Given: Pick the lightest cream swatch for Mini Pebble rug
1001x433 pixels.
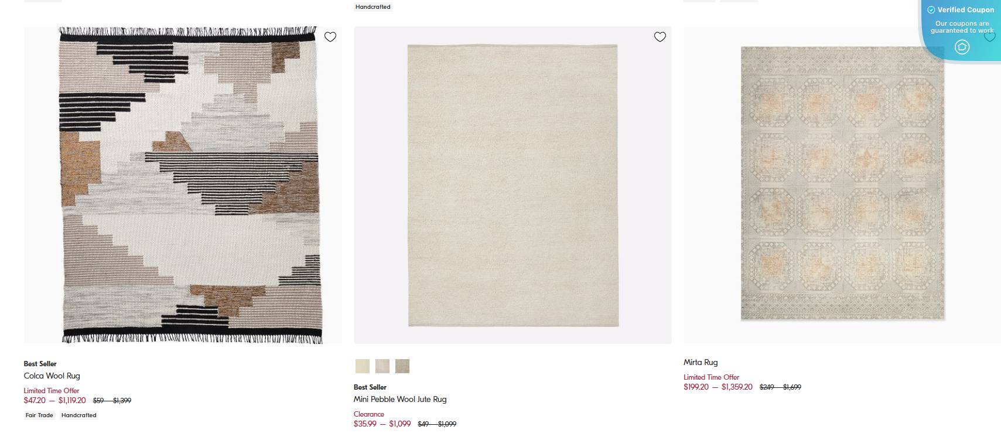Looking at the screenshot, I should [x=362, y=366].
